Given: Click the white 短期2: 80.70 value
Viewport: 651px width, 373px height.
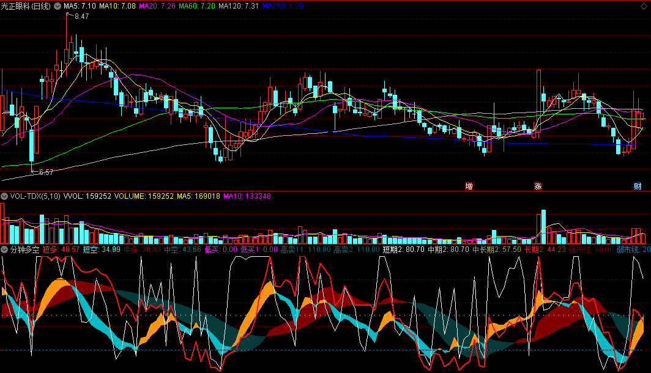Looking at the screenshot, I should pyautogui.click(x=404, y=249).
